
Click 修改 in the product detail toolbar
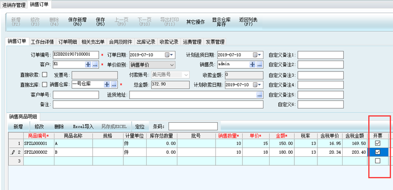coord(39,127)
